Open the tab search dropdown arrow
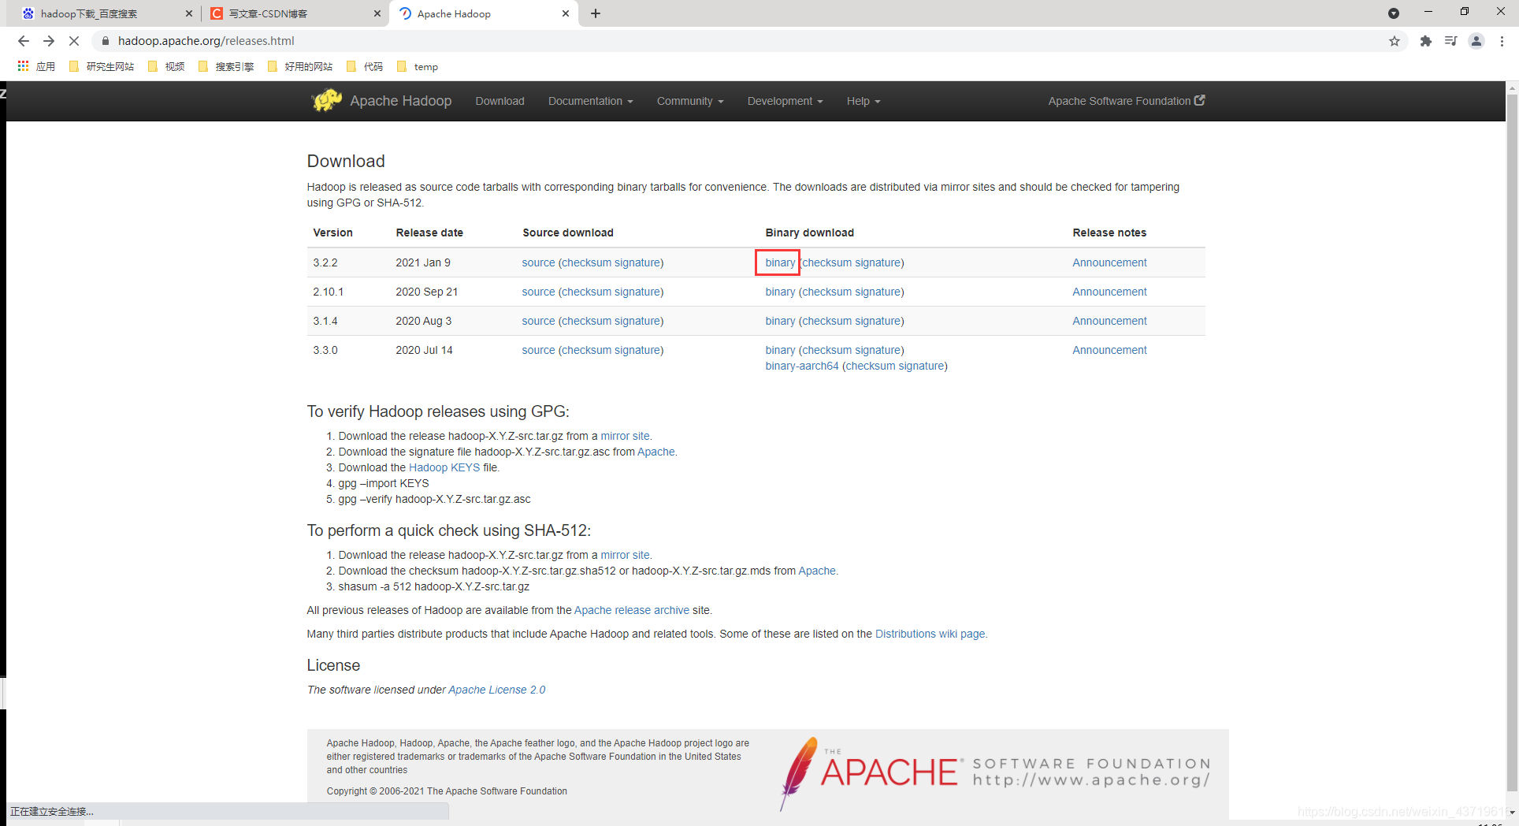This screenshot has height=826, width=1519. click(x=1393, y=13)
